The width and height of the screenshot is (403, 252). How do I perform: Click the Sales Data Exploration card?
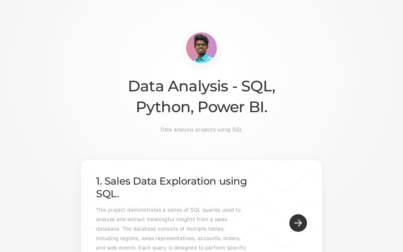point(201,205)
